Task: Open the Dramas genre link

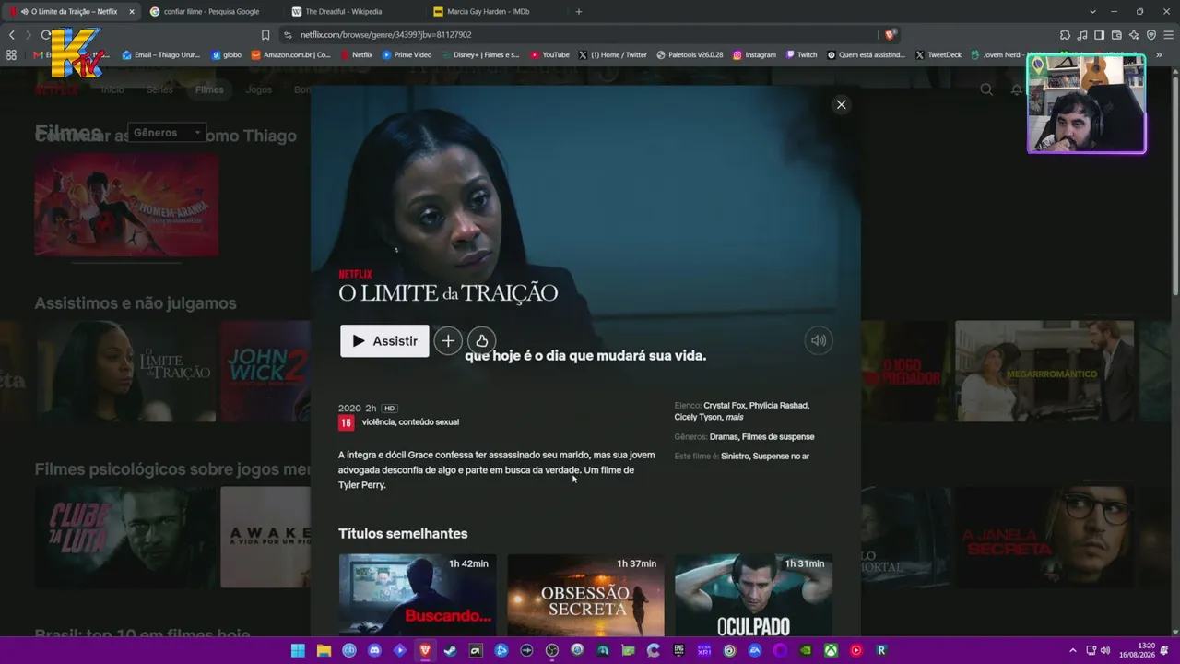Action: [x=725, y=436]
